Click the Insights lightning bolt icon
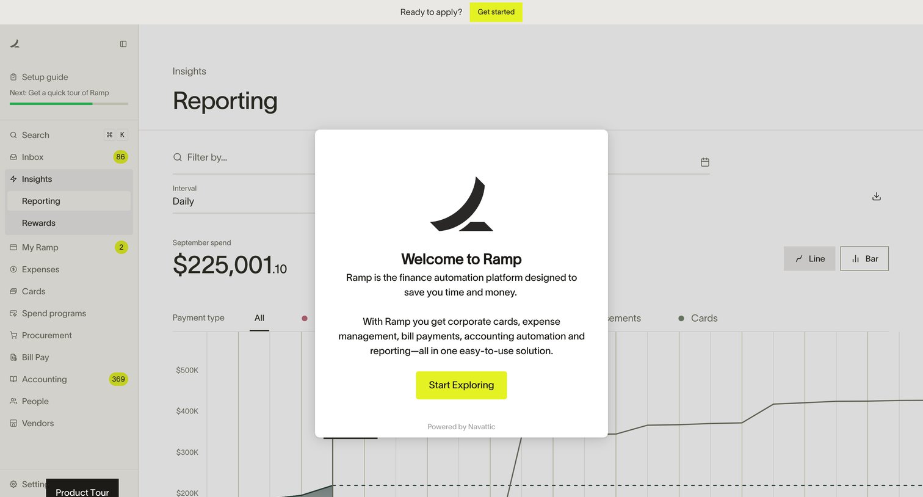 coord(13,179)
